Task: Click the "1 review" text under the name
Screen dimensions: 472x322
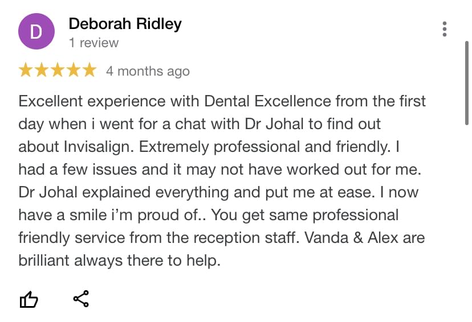Action: tap(93, 43)
